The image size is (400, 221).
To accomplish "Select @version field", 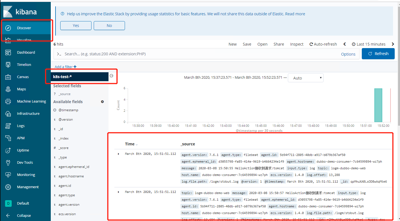I will click(x=66, y=120).
